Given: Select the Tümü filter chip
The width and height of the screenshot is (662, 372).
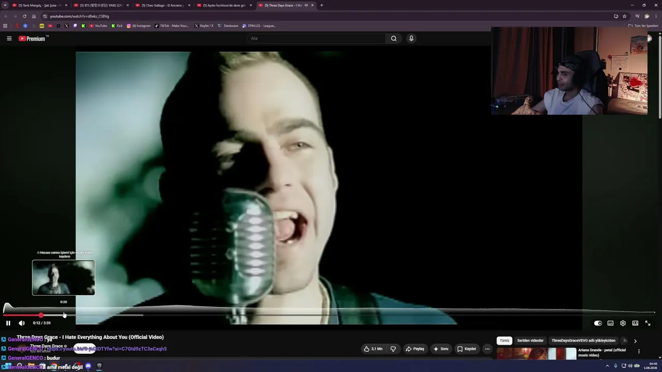Looking at the screenshot, I should pyautogui.click(x=504, y=340).
